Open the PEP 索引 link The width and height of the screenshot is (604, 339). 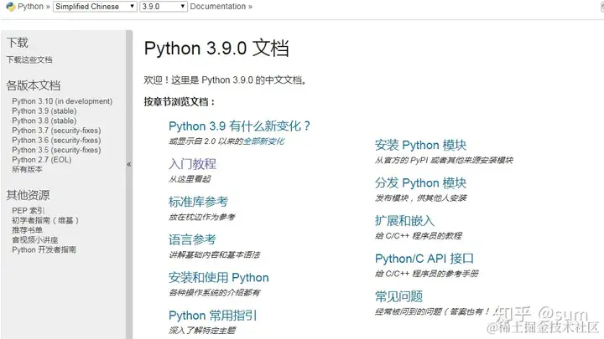(x=29, y=211)
